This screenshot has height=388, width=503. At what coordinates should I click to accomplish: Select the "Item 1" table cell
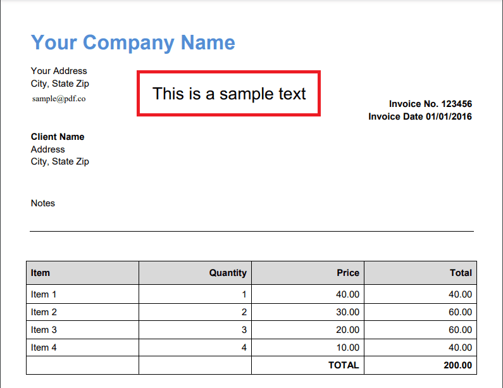[x=44, y=294]
